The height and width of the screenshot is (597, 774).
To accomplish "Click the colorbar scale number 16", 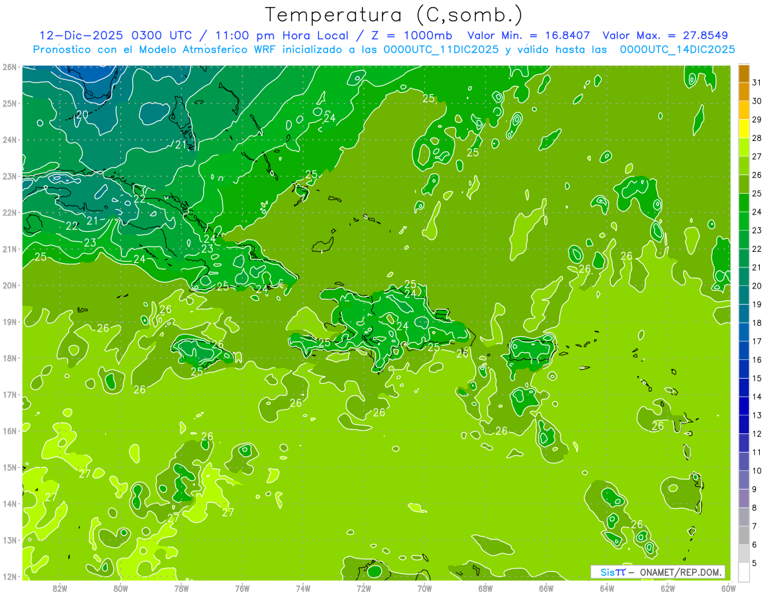I will click(757, 360).
